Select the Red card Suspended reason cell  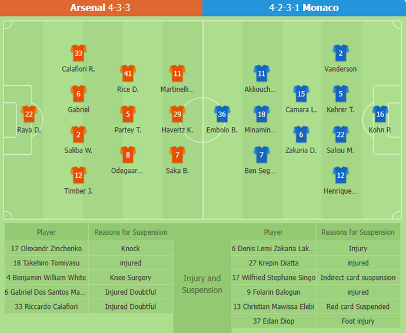pos(358,307)
